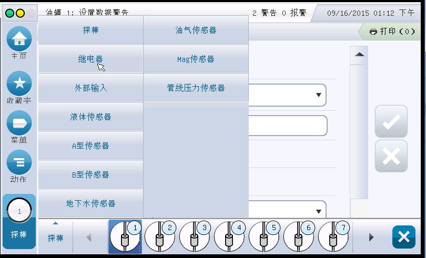Expand the lower dropdown arrow in form
Viewport: 426px width, 258px height.
pyautogui.click(x=318, y=211)
